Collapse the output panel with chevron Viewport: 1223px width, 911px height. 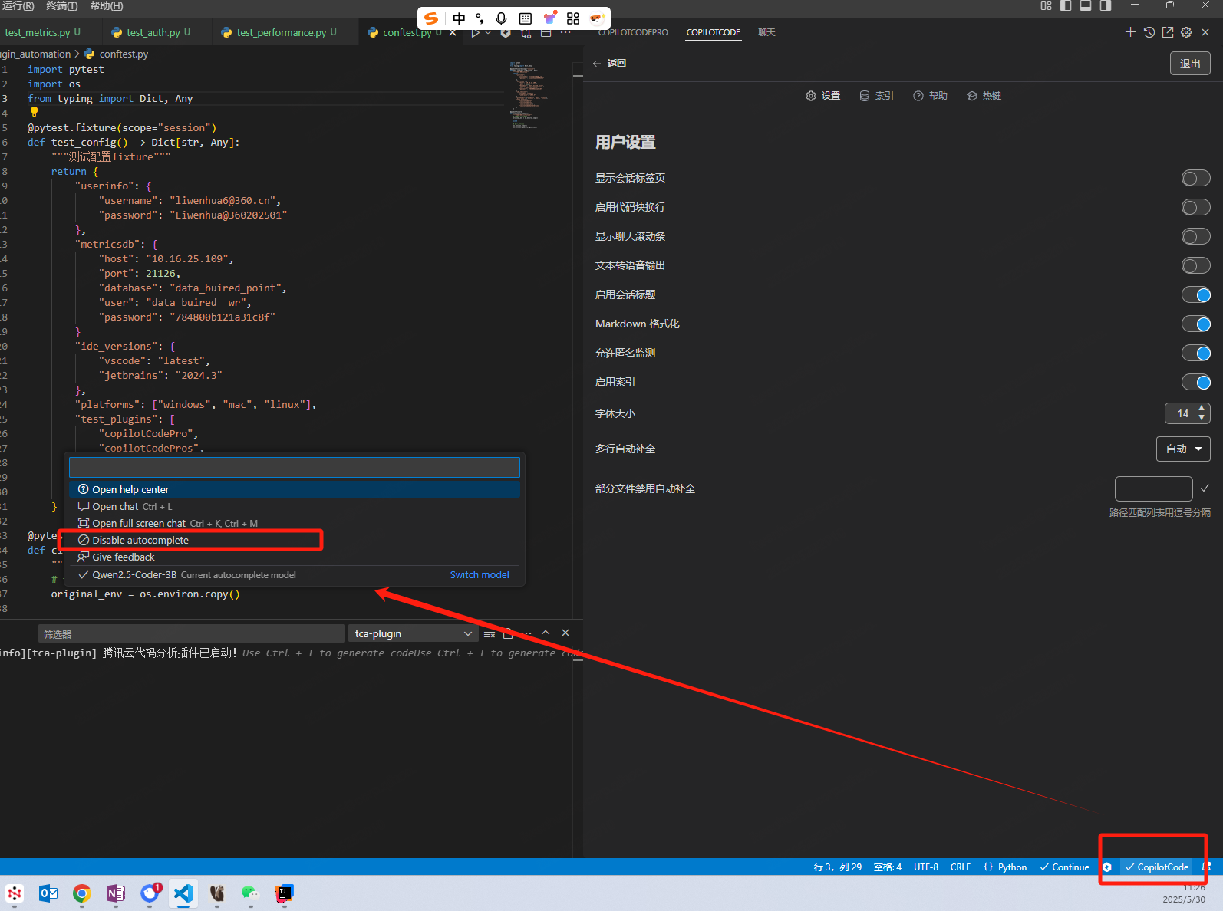[x=546, y=633]
